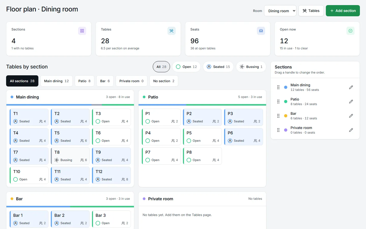Show all 28 tables status filter
This screenshot has width=366, height=229.
click(161, 67)
